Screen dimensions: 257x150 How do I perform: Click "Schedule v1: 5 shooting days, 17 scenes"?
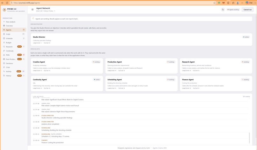(x=55, y=136)
